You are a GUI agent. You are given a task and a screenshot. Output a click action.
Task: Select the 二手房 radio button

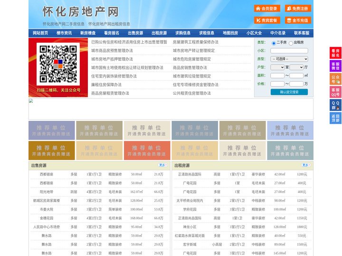pos(274,43)
